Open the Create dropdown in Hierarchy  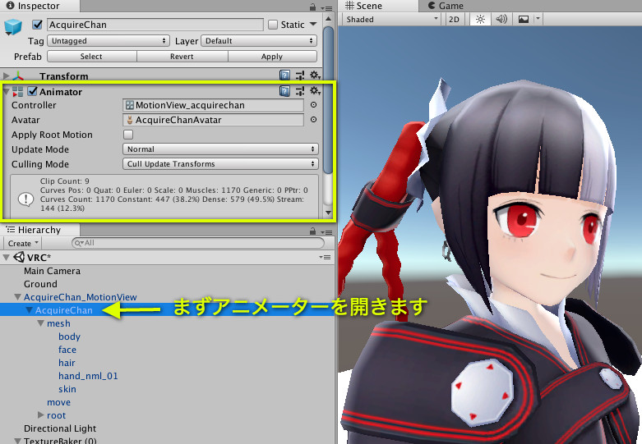(23, 243)
